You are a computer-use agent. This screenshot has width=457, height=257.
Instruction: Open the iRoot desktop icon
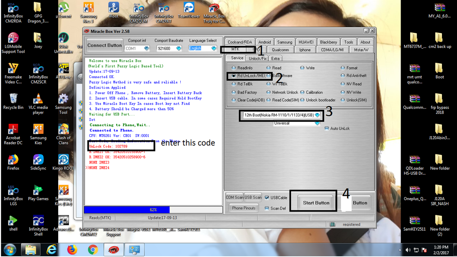click(x=114, y=10)
